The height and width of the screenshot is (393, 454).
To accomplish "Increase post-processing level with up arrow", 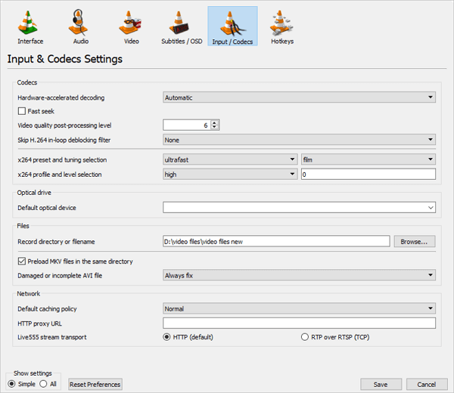I will [x=214, y=122].
